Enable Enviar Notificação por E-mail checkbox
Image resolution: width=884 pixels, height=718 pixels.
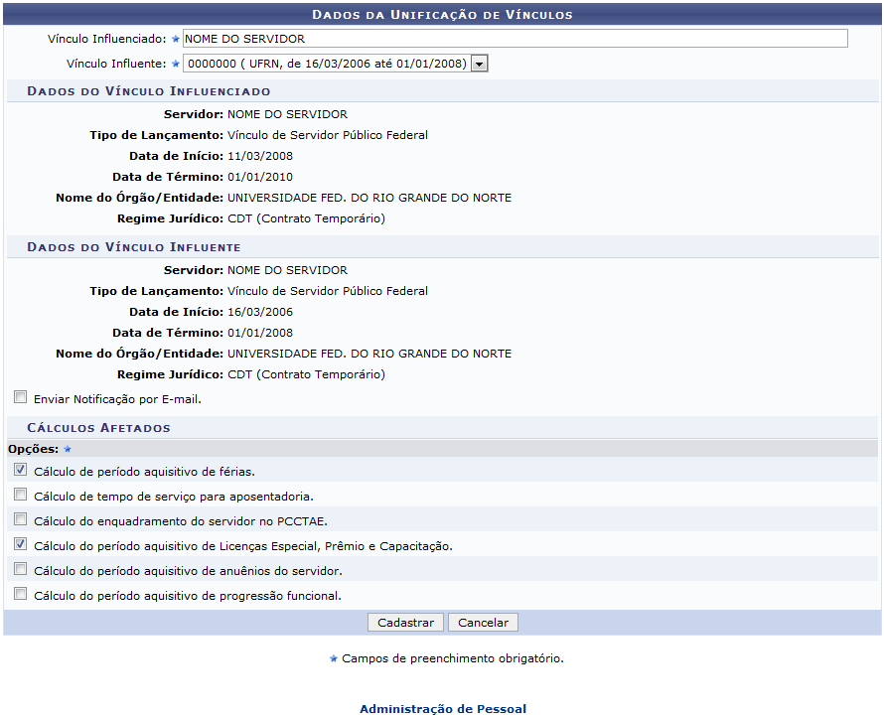21,397
